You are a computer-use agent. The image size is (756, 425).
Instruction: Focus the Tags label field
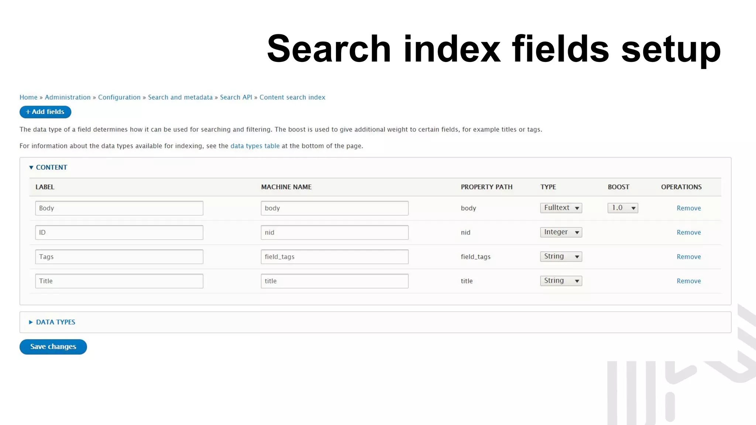[x=119, y=257]
